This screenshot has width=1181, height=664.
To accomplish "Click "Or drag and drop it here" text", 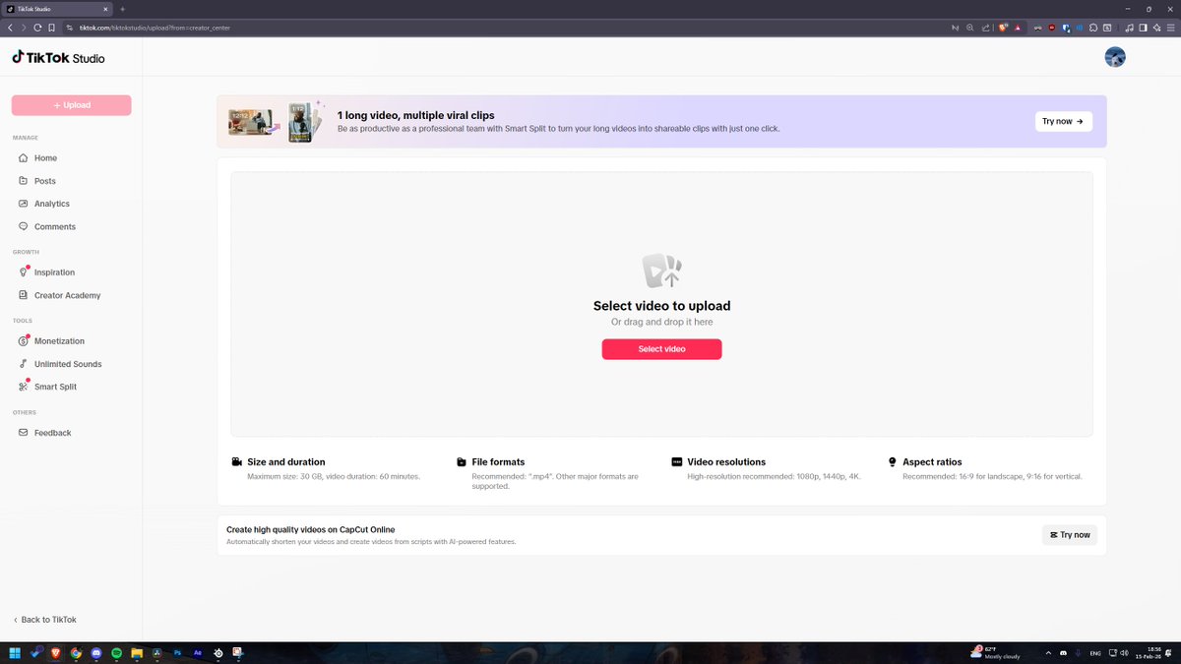I will tap(661, 322).
